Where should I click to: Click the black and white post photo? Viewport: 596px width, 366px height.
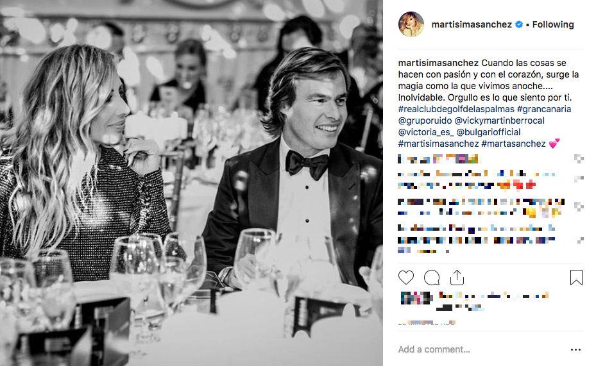click(x=191, y=183)
